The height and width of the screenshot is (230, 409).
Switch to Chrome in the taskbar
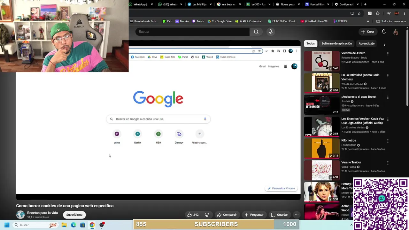pyautogui.click(x=92, y=225)
